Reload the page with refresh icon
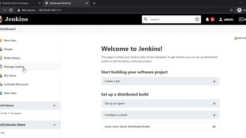 pos(11,10)
